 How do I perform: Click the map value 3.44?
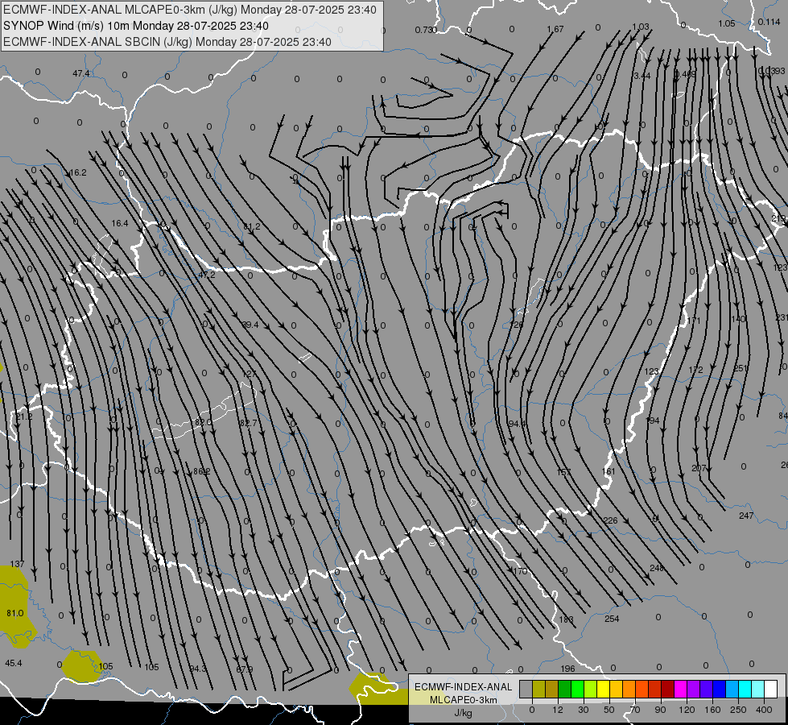point(642,76)
